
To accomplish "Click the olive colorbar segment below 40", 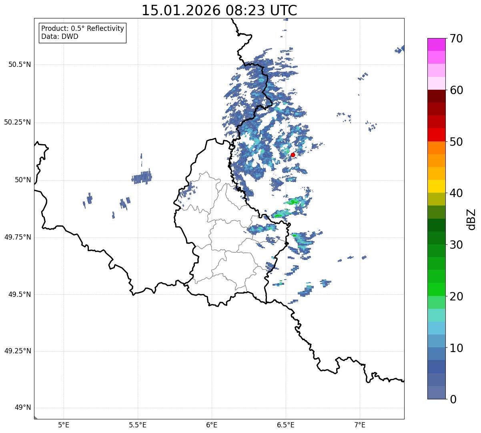I will pyautogui.click(x=436, y=199).
